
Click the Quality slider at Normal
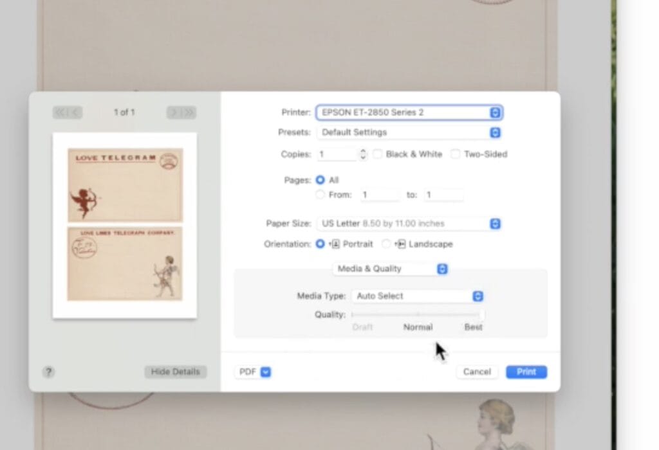tap(418, 314)
